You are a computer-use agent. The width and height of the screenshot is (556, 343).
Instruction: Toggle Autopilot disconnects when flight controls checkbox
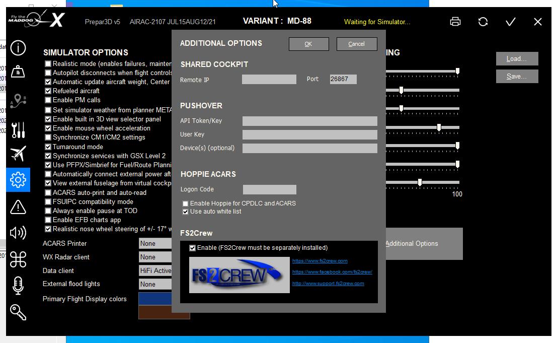pyautogui.click(x=48, y=73)
